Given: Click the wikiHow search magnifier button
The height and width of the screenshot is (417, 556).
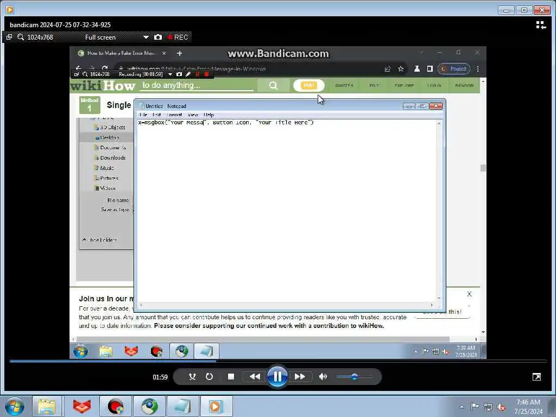Looking at the screenshot, I should tap(273, 85).
